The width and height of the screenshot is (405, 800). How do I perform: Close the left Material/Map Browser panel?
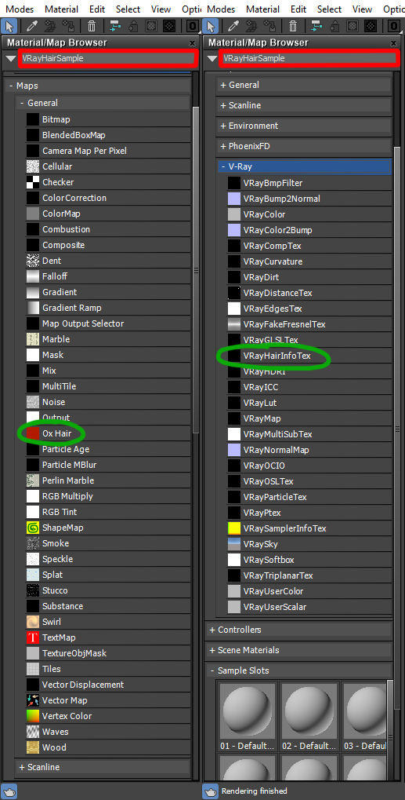tap(192, 44)
